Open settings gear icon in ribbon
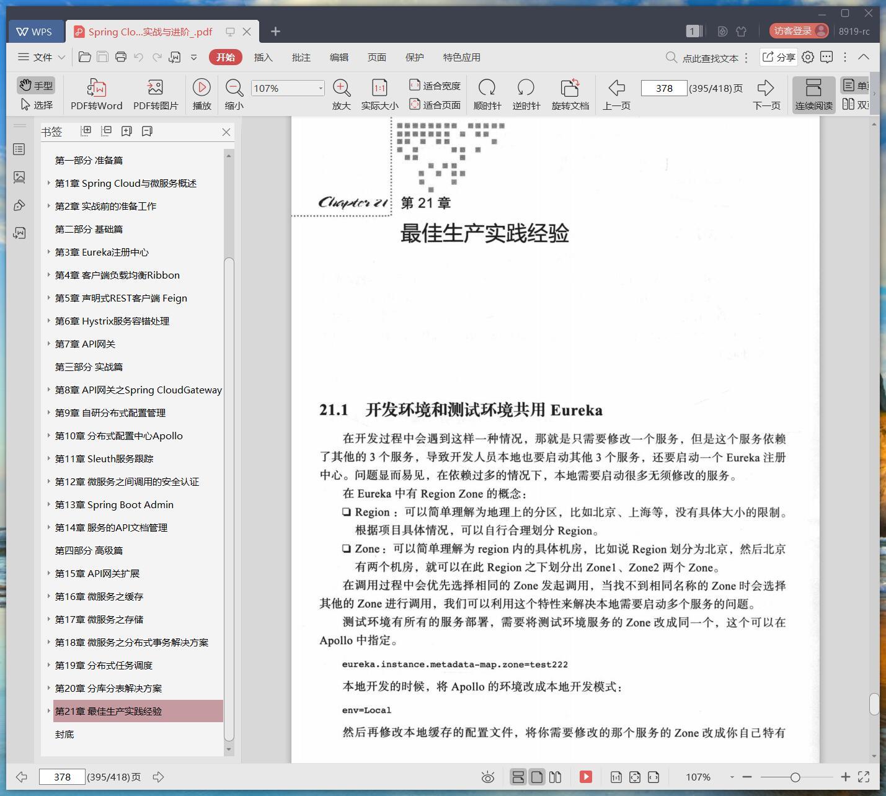The width and height of the screenshot is (886, 796). [807, 57]
